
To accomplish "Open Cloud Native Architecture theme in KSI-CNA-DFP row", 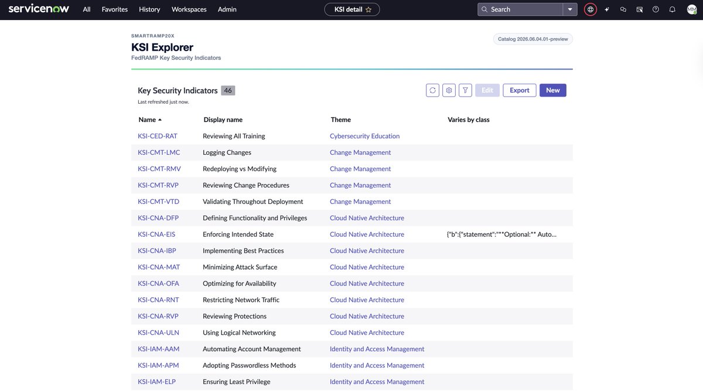I will pyautogui.click(x=367, y=218).
